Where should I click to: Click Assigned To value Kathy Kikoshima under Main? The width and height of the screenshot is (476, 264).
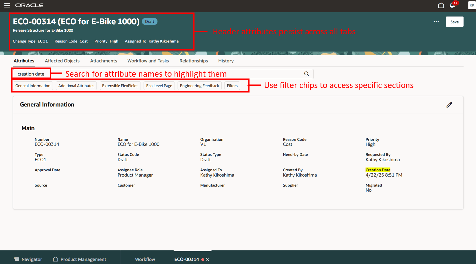click(x=217, y=175)
